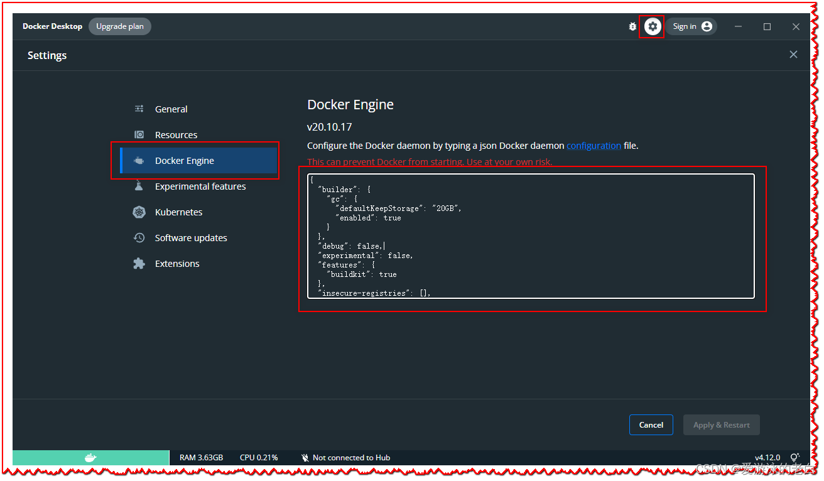Click the v20.10.17 engine version text
This screenshot has width=824, height=481.
[329, 127]
